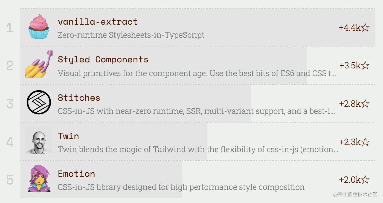This screenshot has height=203, width=383.
Task: Click the Twin author portrait photo
Action: (39, 141)
